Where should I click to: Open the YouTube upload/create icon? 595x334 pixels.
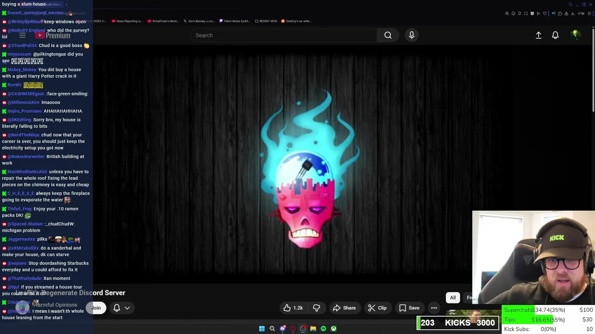click(538, 35)
